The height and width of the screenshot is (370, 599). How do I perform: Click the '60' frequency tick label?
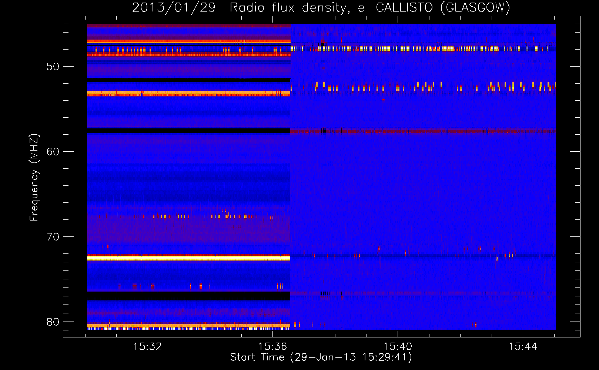click(53, 152)
